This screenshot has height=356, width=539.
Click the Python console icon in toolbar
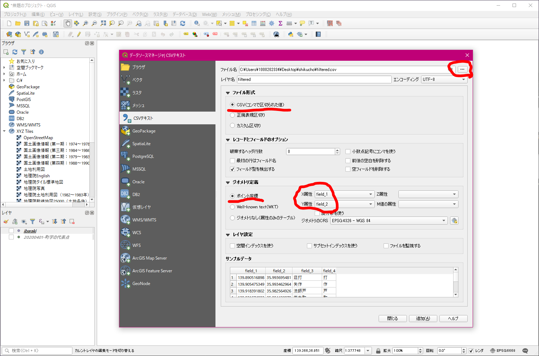[x=291, y=34]
